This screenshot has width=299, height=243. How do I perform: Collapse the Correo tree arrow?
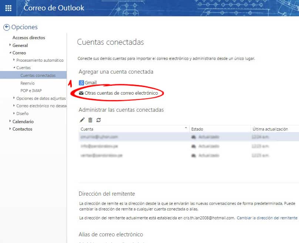pos(10,53)
